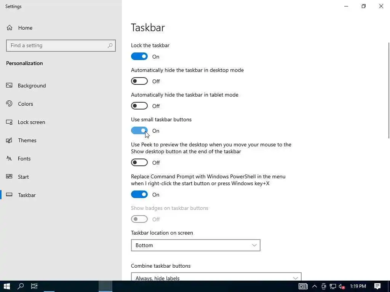This screenshot has width=390, height=292.
Task: Click the Meet Now camera tray icon
Action: (x=324, y=286)
